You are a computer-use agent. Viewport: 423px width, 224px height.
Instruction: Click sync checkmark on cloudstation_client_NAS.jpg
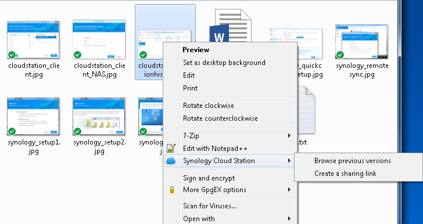click(x=77, y=55)
